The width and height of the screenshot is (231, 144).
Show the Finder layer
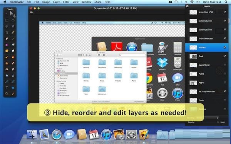pyautogui.click(x=225, y=100)
